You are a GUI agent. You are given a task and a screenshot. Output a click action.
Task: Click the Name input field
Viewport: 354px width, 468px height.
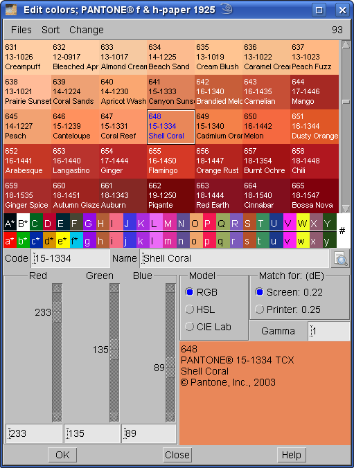pos(235,258)
